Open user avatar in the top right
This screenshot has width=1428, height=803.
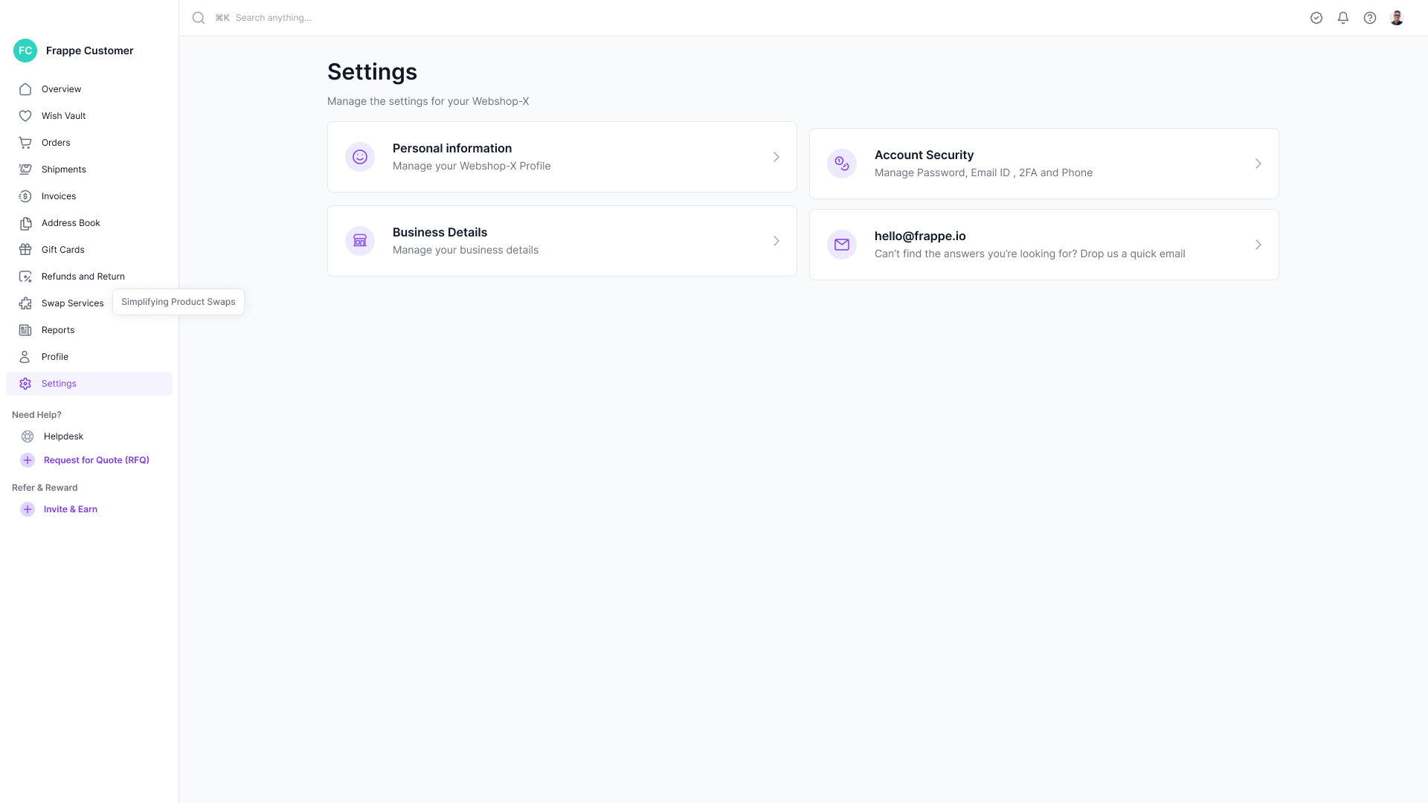[1396, 18]
